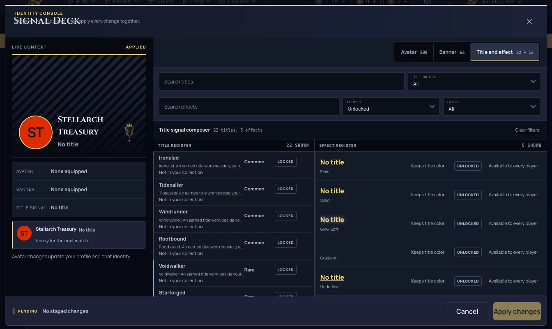The height and width of the screenshot is (329, 552).
Task: Open the Access dropdown set to Unlocked
Action: pyautogui.click(x=391, y=107)
